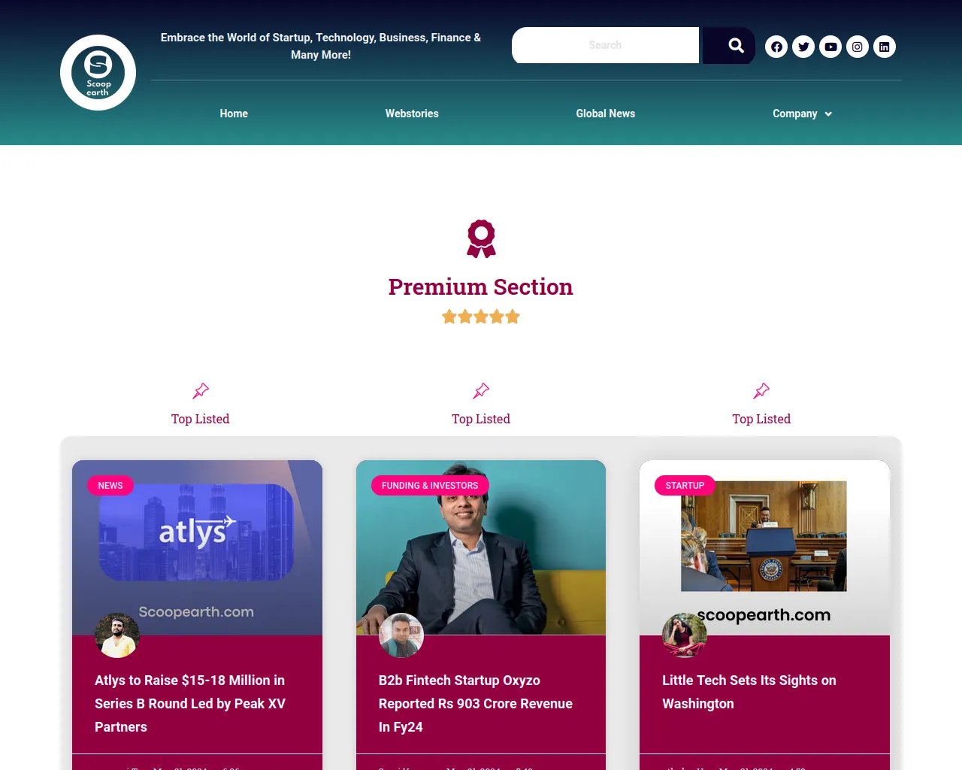The height and width of the screenshot is (770, 962).
Task: Open the Webstories menu item
Action: [x=412, y=114]
